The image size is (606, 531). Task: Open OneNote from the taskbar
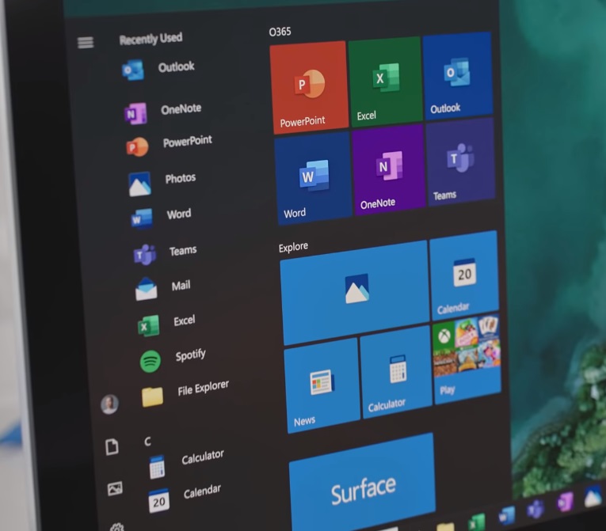click(565, 503)
